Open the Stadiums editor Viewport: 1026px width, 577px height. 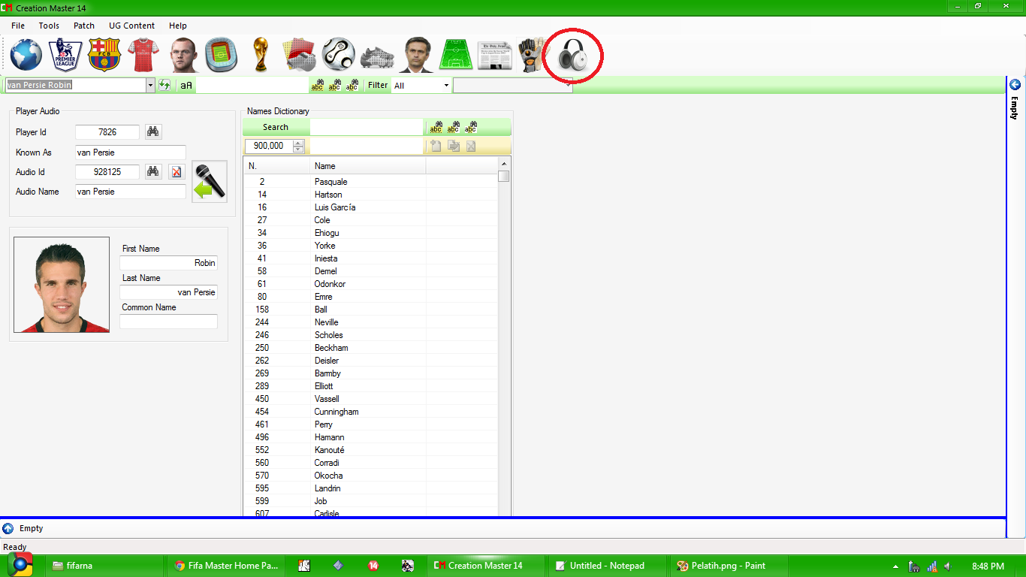220,54
